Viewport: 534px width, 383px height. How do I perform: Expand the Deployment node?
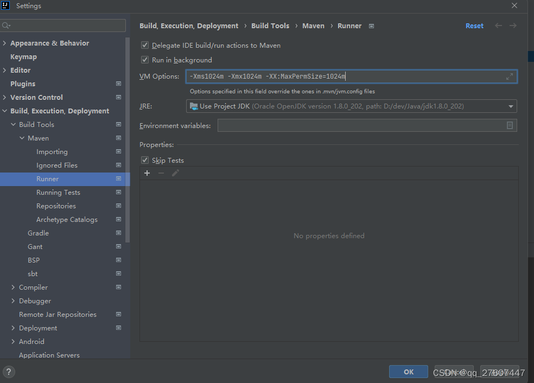(13, 328)
